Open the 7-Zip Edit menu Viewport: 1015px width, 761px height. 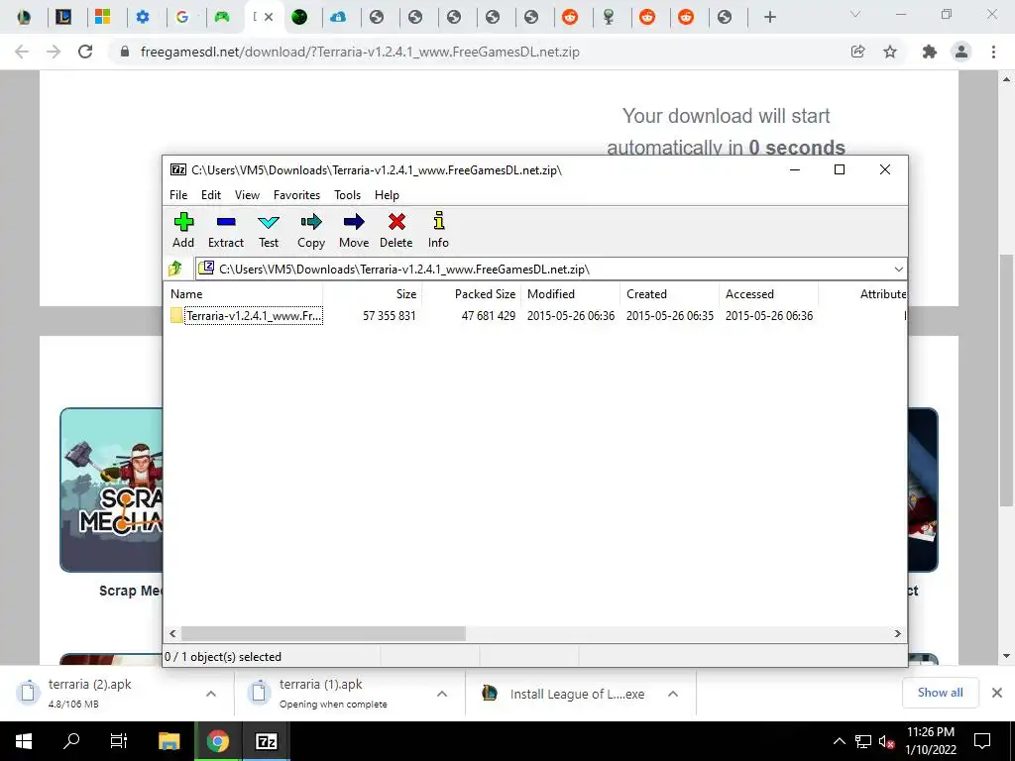point(211,195)
